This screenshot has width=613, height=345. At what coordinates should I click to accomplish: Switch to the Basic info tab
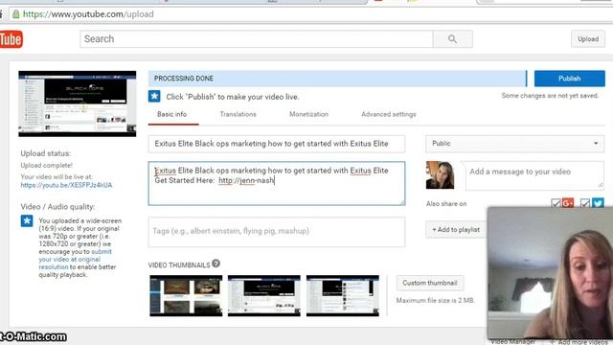(172, 115)
